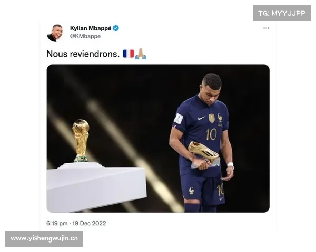This screenshot has height=252, width=316.
Task: Click the number 10 on the shorts
Action: click(x=220, y=190)
